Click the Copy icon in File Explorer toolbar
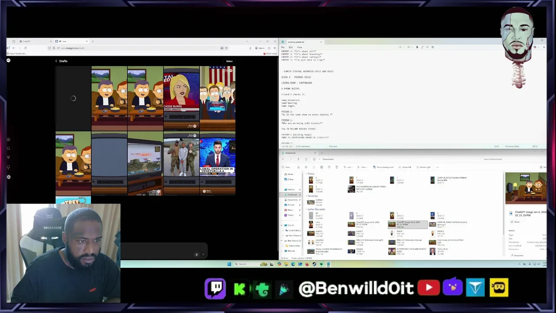The width and height of the screenshot is (556, 313). tap(306, 167)
